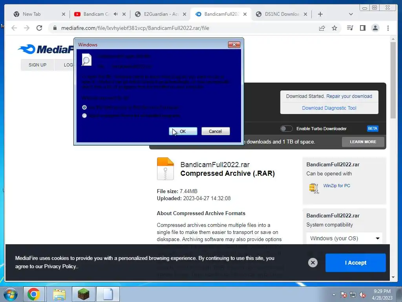Click the magnifier file icon in dialog
Viewport: 402px width, 302px height.
[x=86, y=60]
